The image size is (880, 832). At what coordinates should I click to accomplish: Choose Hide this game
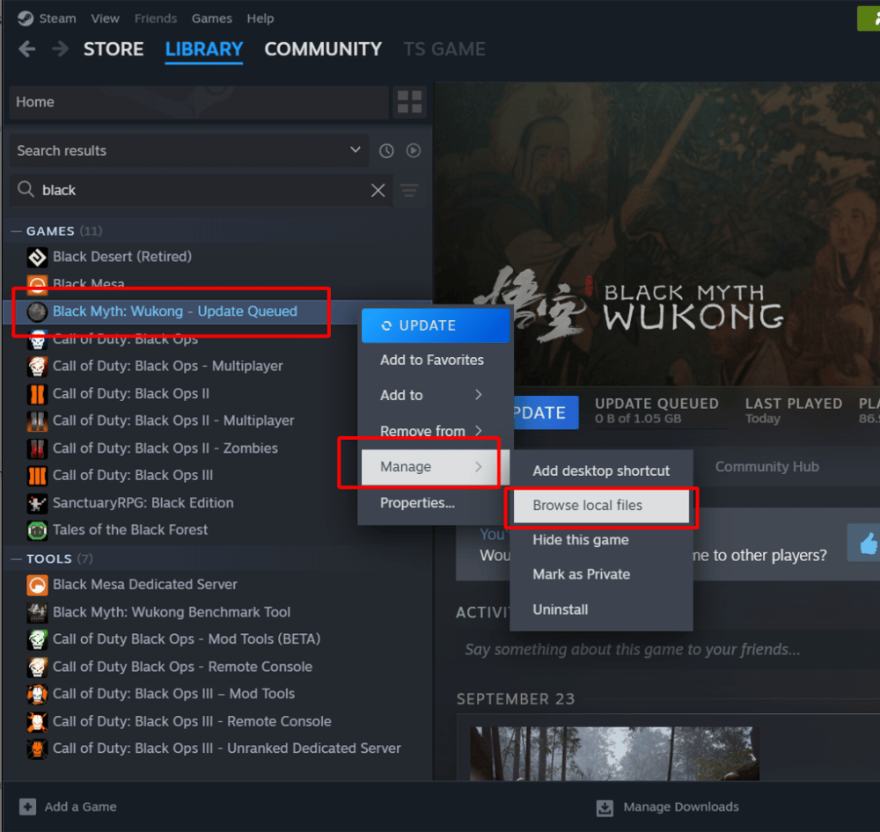click(601, 540)
